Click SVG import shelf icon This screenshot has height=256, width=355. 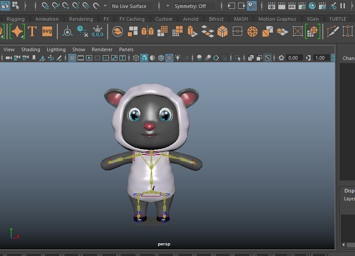pos(47,31)
